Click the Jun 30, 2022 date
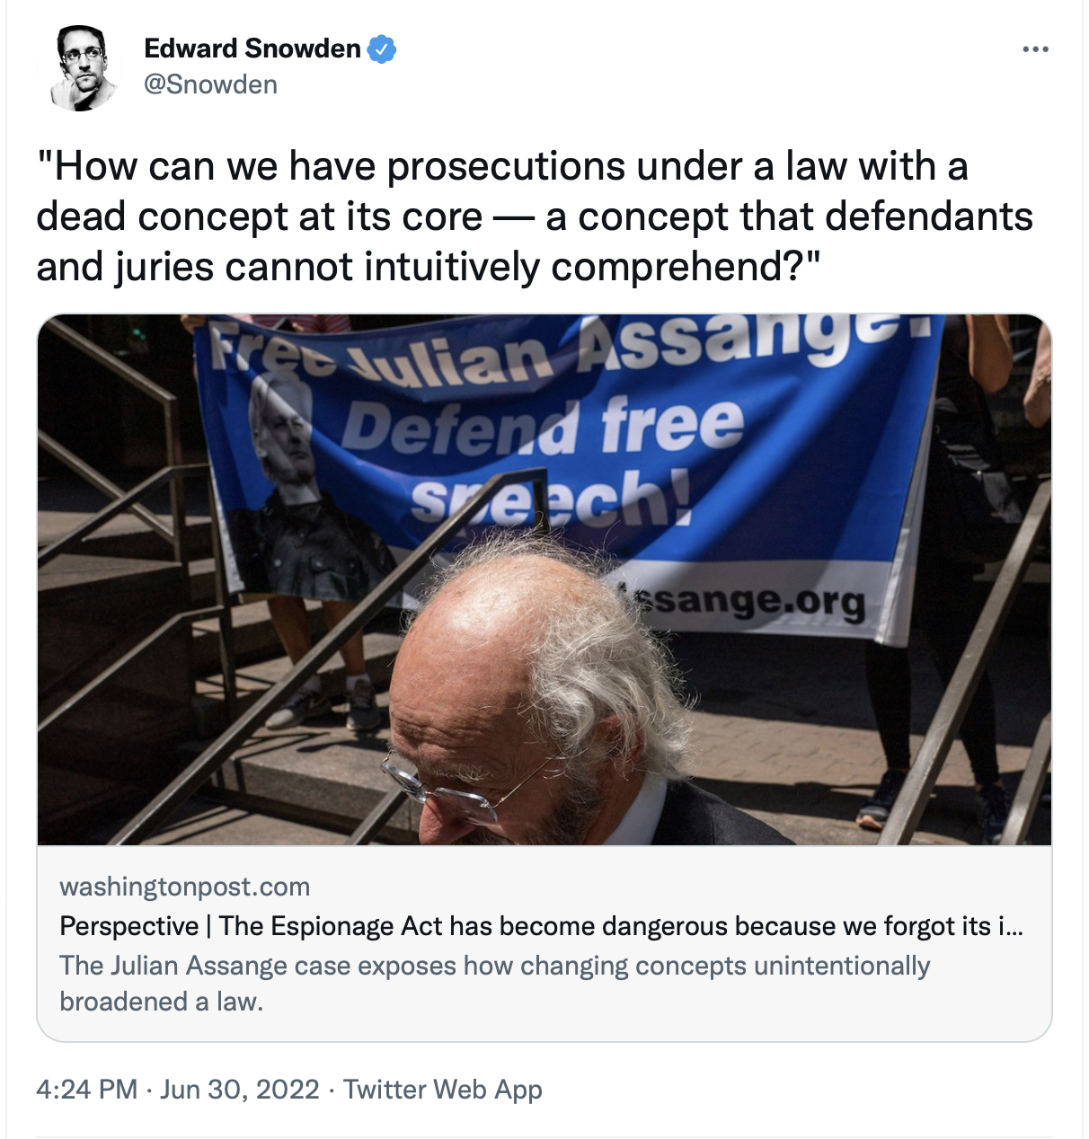 [x=240, y=1090]
